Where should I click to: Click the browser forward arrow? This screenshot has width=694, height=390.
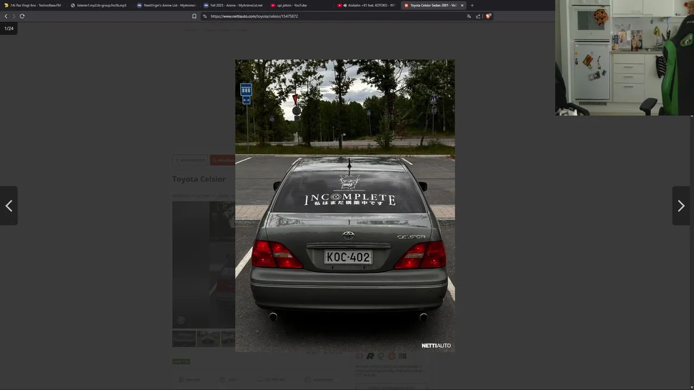(14, 16)
